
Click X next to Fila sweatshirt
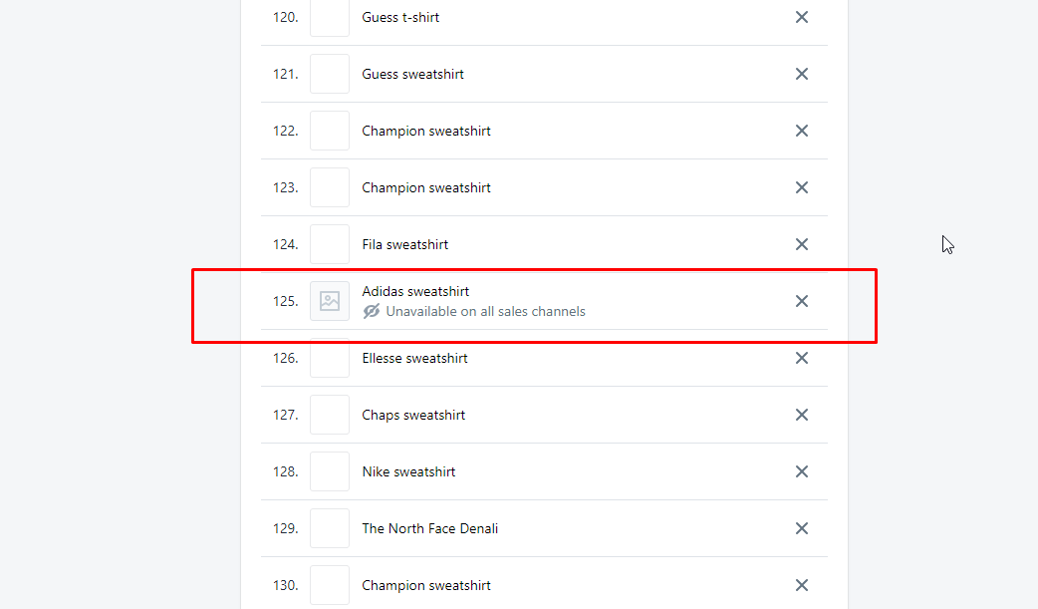pos(801,244)
